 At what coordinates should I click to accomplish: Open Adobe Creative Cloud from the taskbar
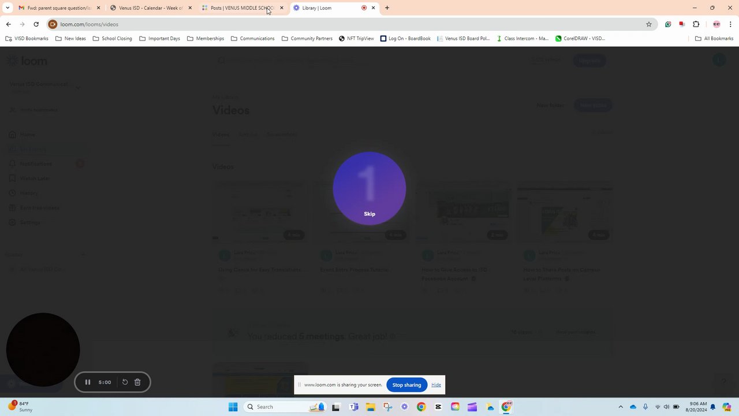coord(455,407)
